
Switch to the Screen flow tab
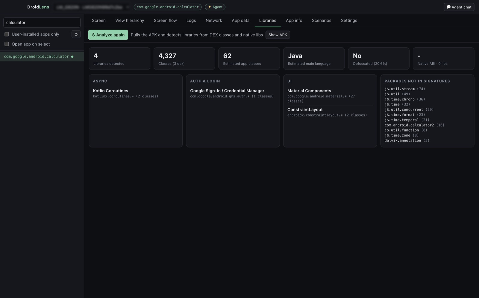tap(165, 20)
